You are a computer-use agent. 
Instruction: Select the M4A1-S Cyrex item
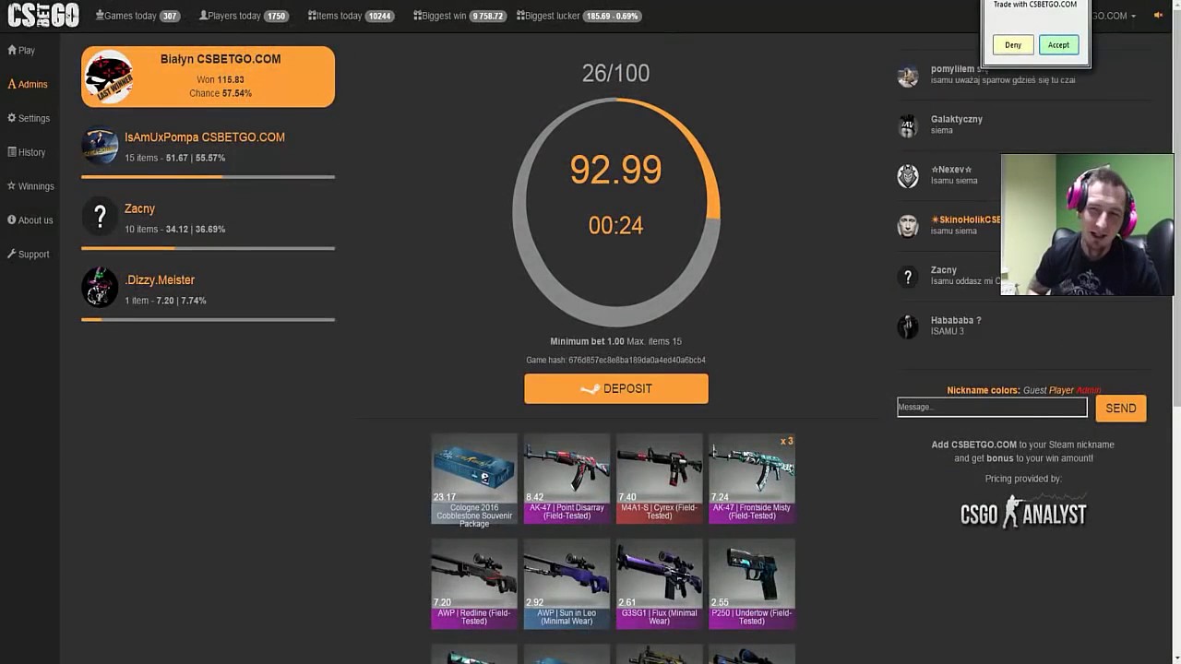click(x=659, y=479)
